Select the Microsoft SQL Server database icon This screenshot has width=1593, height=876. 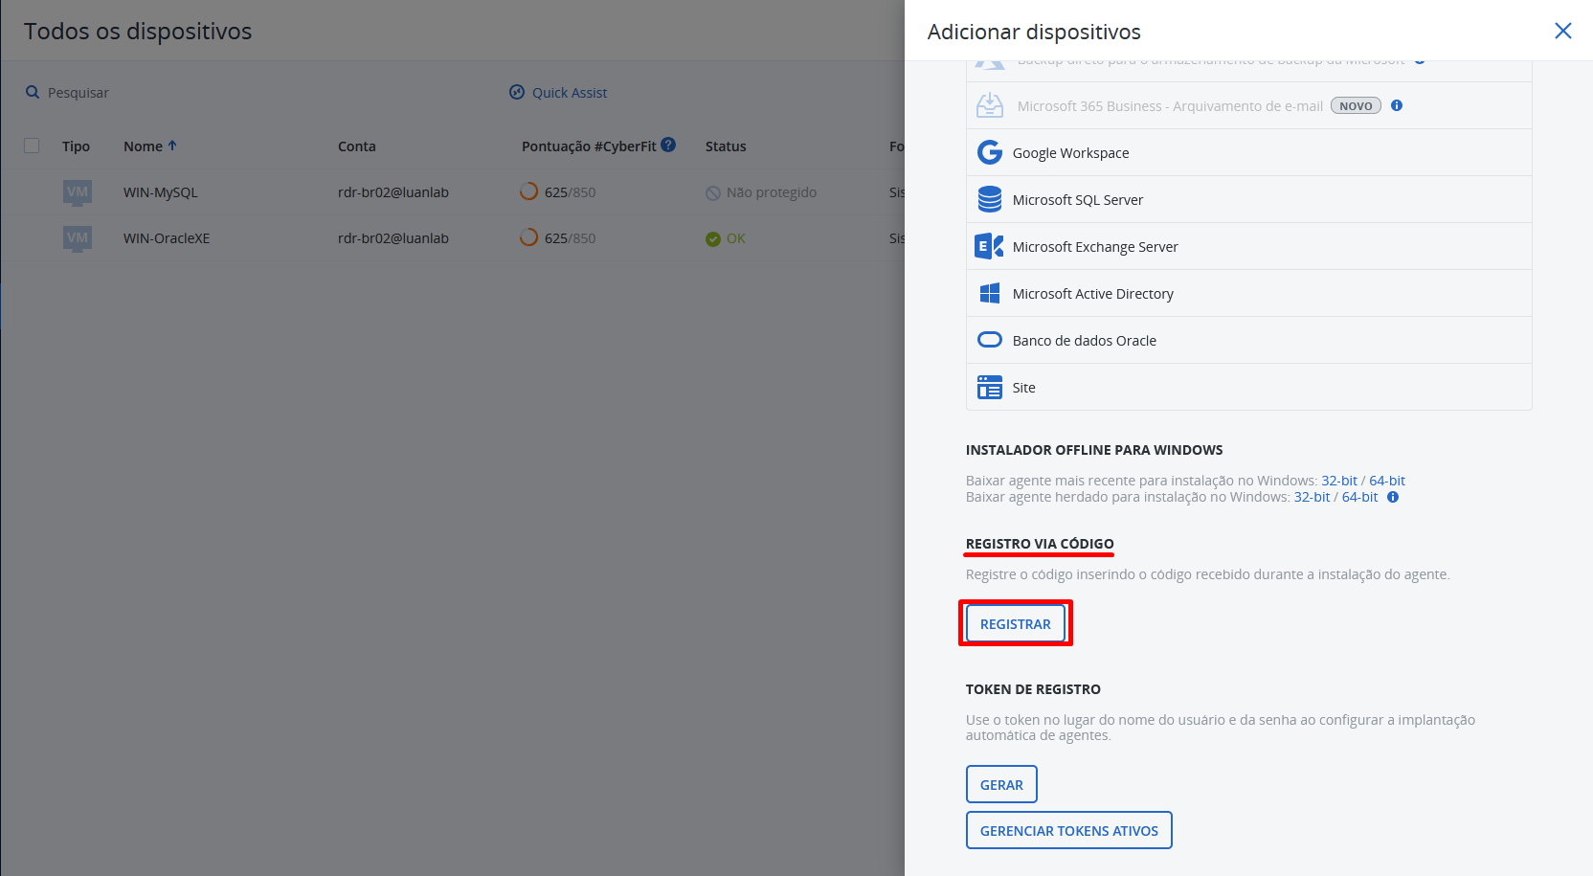[989, 199]
